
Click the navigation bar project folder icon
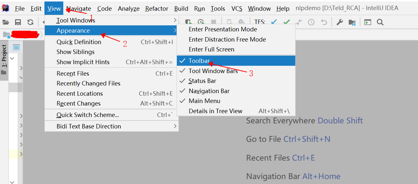click(x=6, y=35)
